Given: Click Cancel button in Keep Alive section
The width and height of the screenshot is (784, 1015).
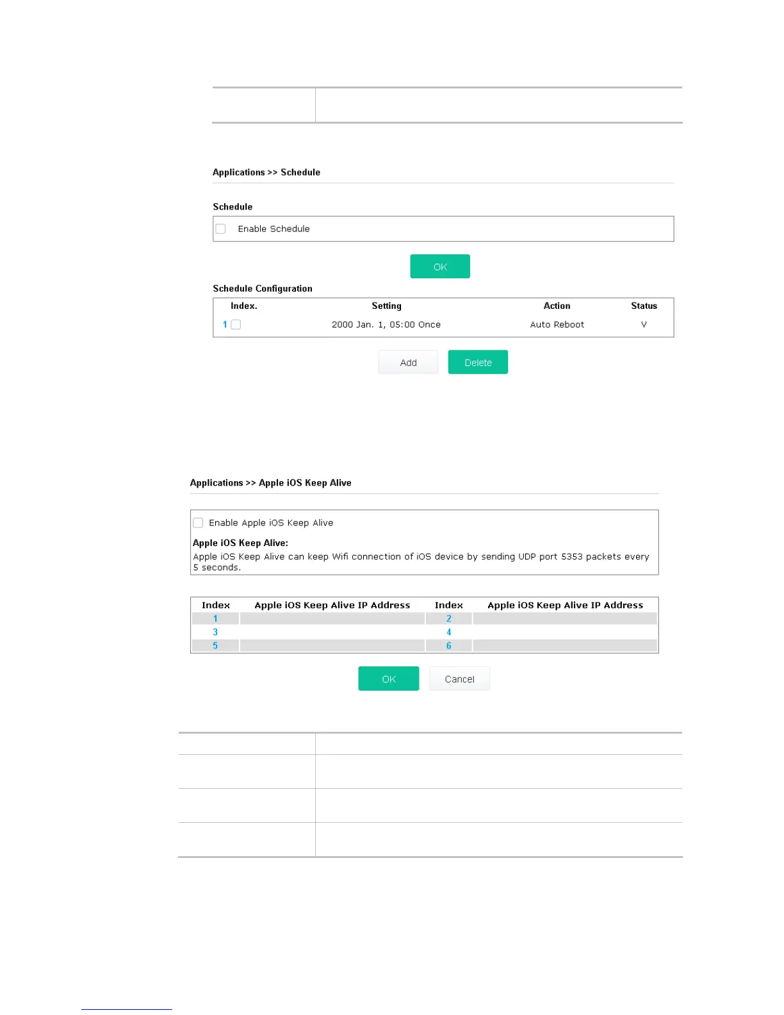Looking at the screenshot, I should [459, 679].
